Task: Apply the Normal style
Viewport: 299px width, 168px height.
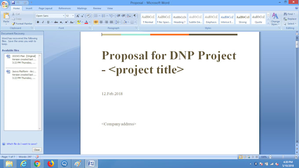Action: (x=148, y=19)
